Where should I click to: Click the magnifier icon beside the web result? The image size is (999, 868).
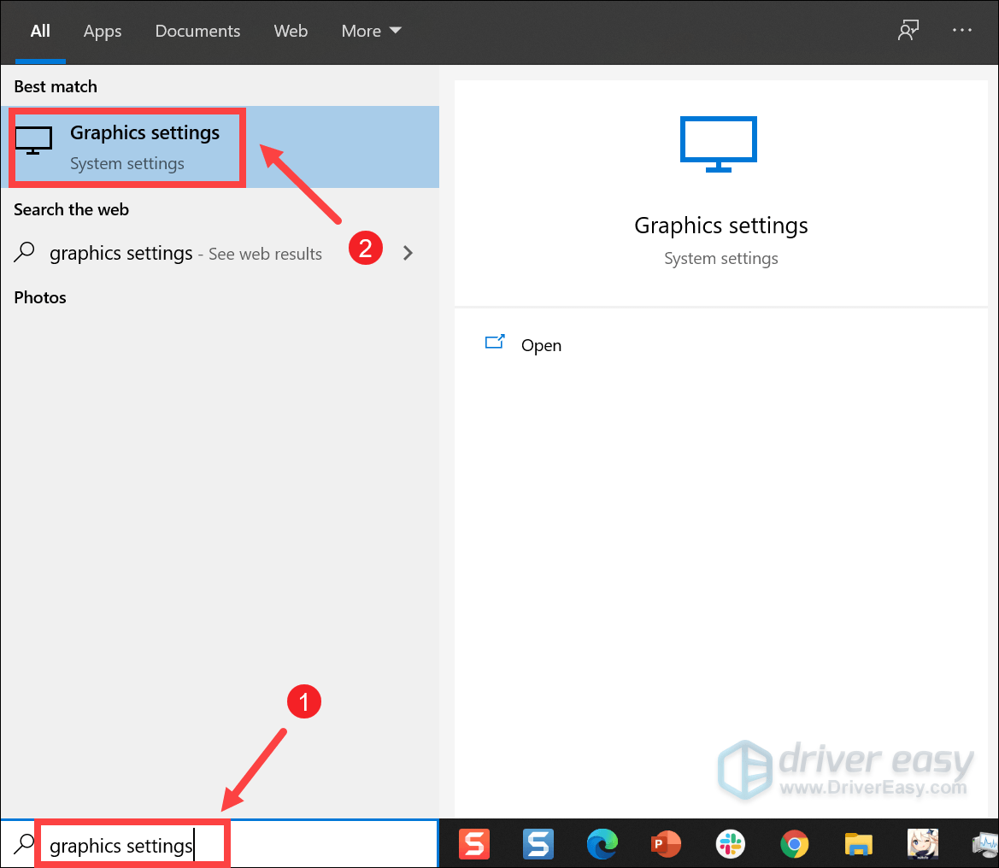click(x=24, y=252)
